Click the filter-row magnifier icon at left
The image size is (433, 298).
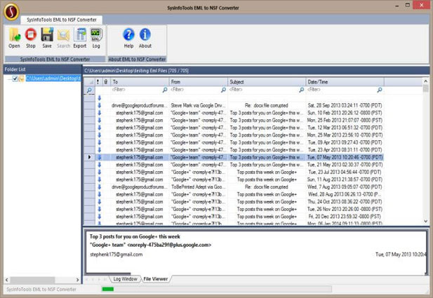[89, 90]
